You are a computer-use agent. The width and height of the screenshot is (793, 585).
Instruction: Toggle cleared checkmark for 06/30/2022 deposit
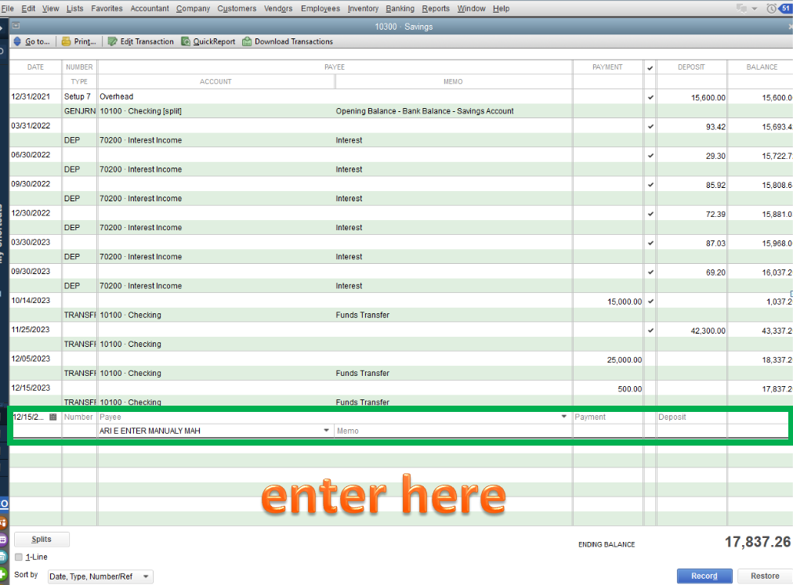650,156
